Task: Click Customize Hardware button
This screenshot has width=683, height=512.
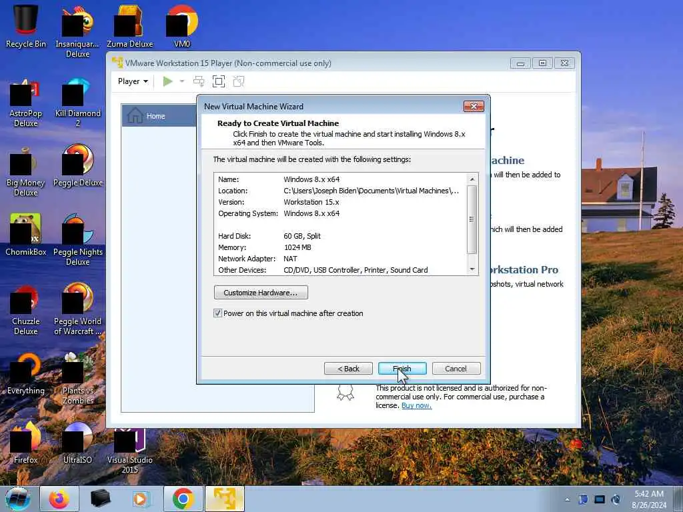Action: (x=261, y=293)
